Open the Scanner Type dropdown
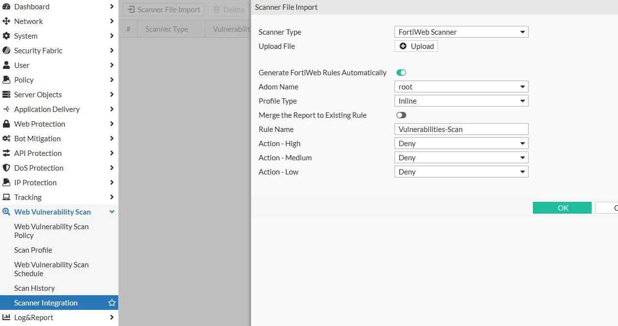 pos(461,32)
